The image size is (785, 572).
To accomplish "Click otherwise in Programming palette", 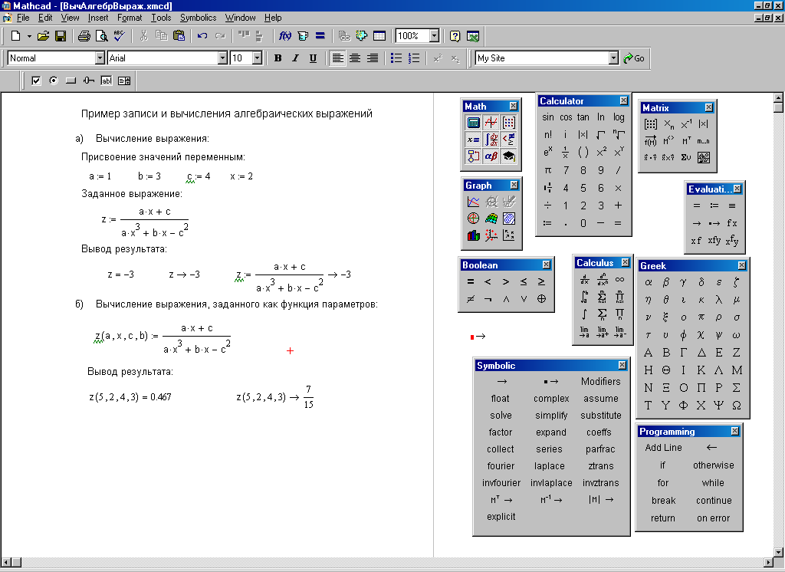I will coord(714,465).
